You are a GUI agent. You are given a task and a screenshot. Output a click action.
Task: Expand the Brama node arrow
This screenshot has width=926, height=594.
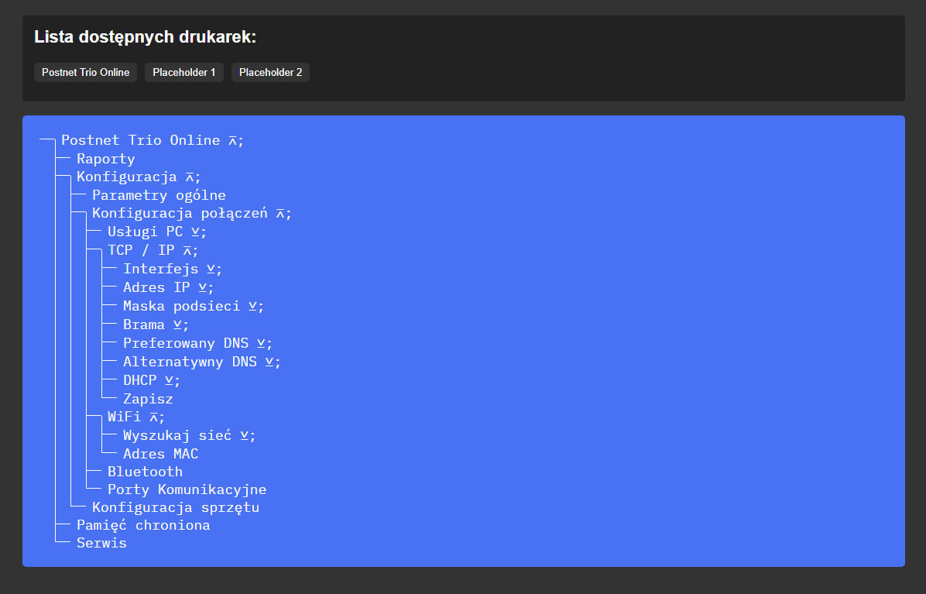point(177,324)
